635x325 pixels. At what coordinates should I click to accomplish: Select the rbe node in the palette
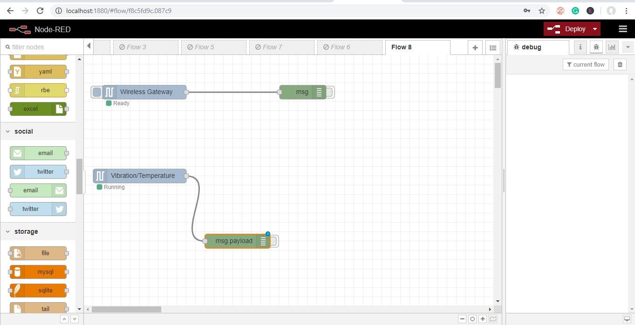pyautogui.click(x=38, y=90)
